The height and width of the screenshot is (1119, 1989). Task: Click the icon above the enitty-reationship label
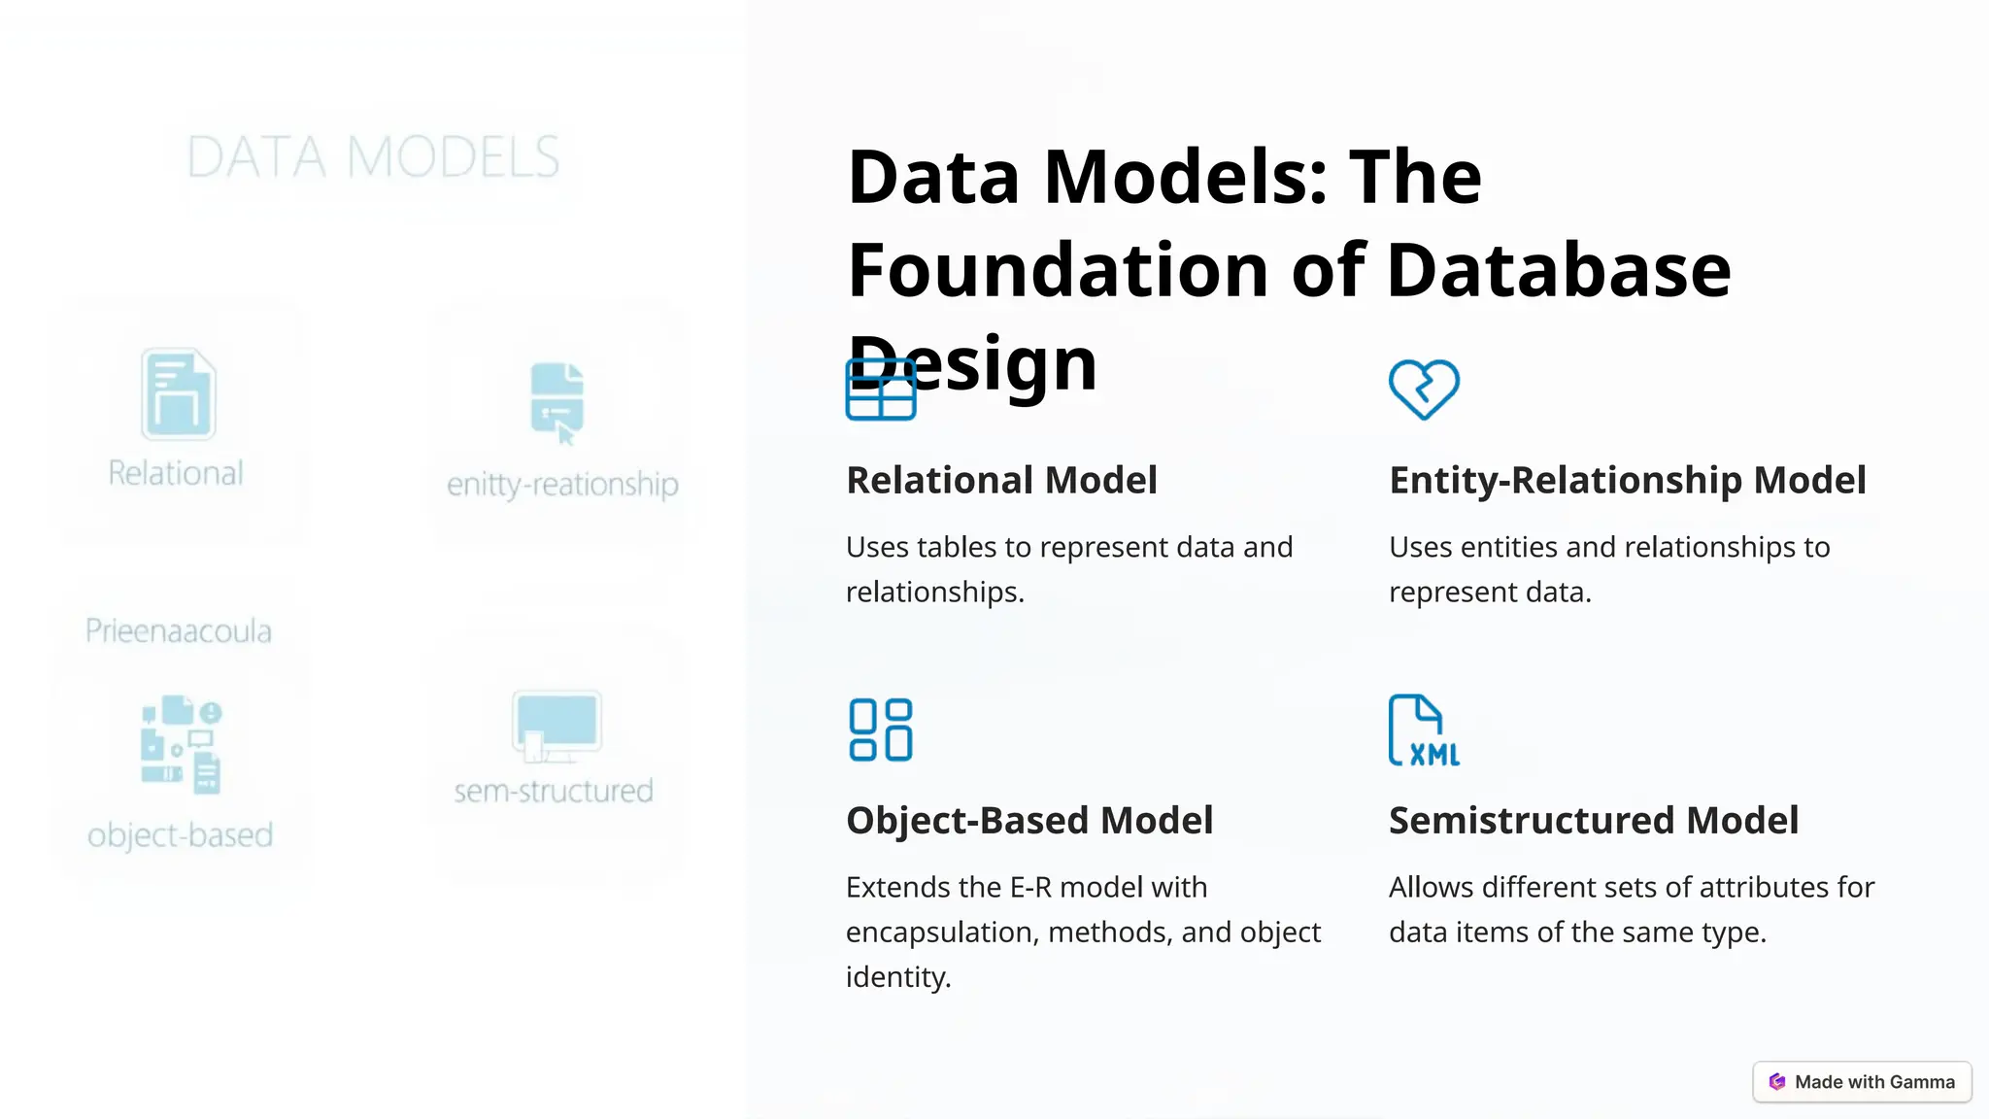coord(557,402)
